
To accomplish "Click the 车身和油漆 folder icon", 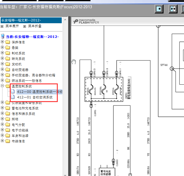I will (x=8, y=136).
